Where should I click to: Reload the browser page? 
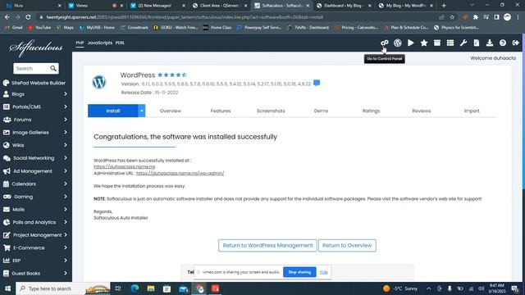click(28, 17)
